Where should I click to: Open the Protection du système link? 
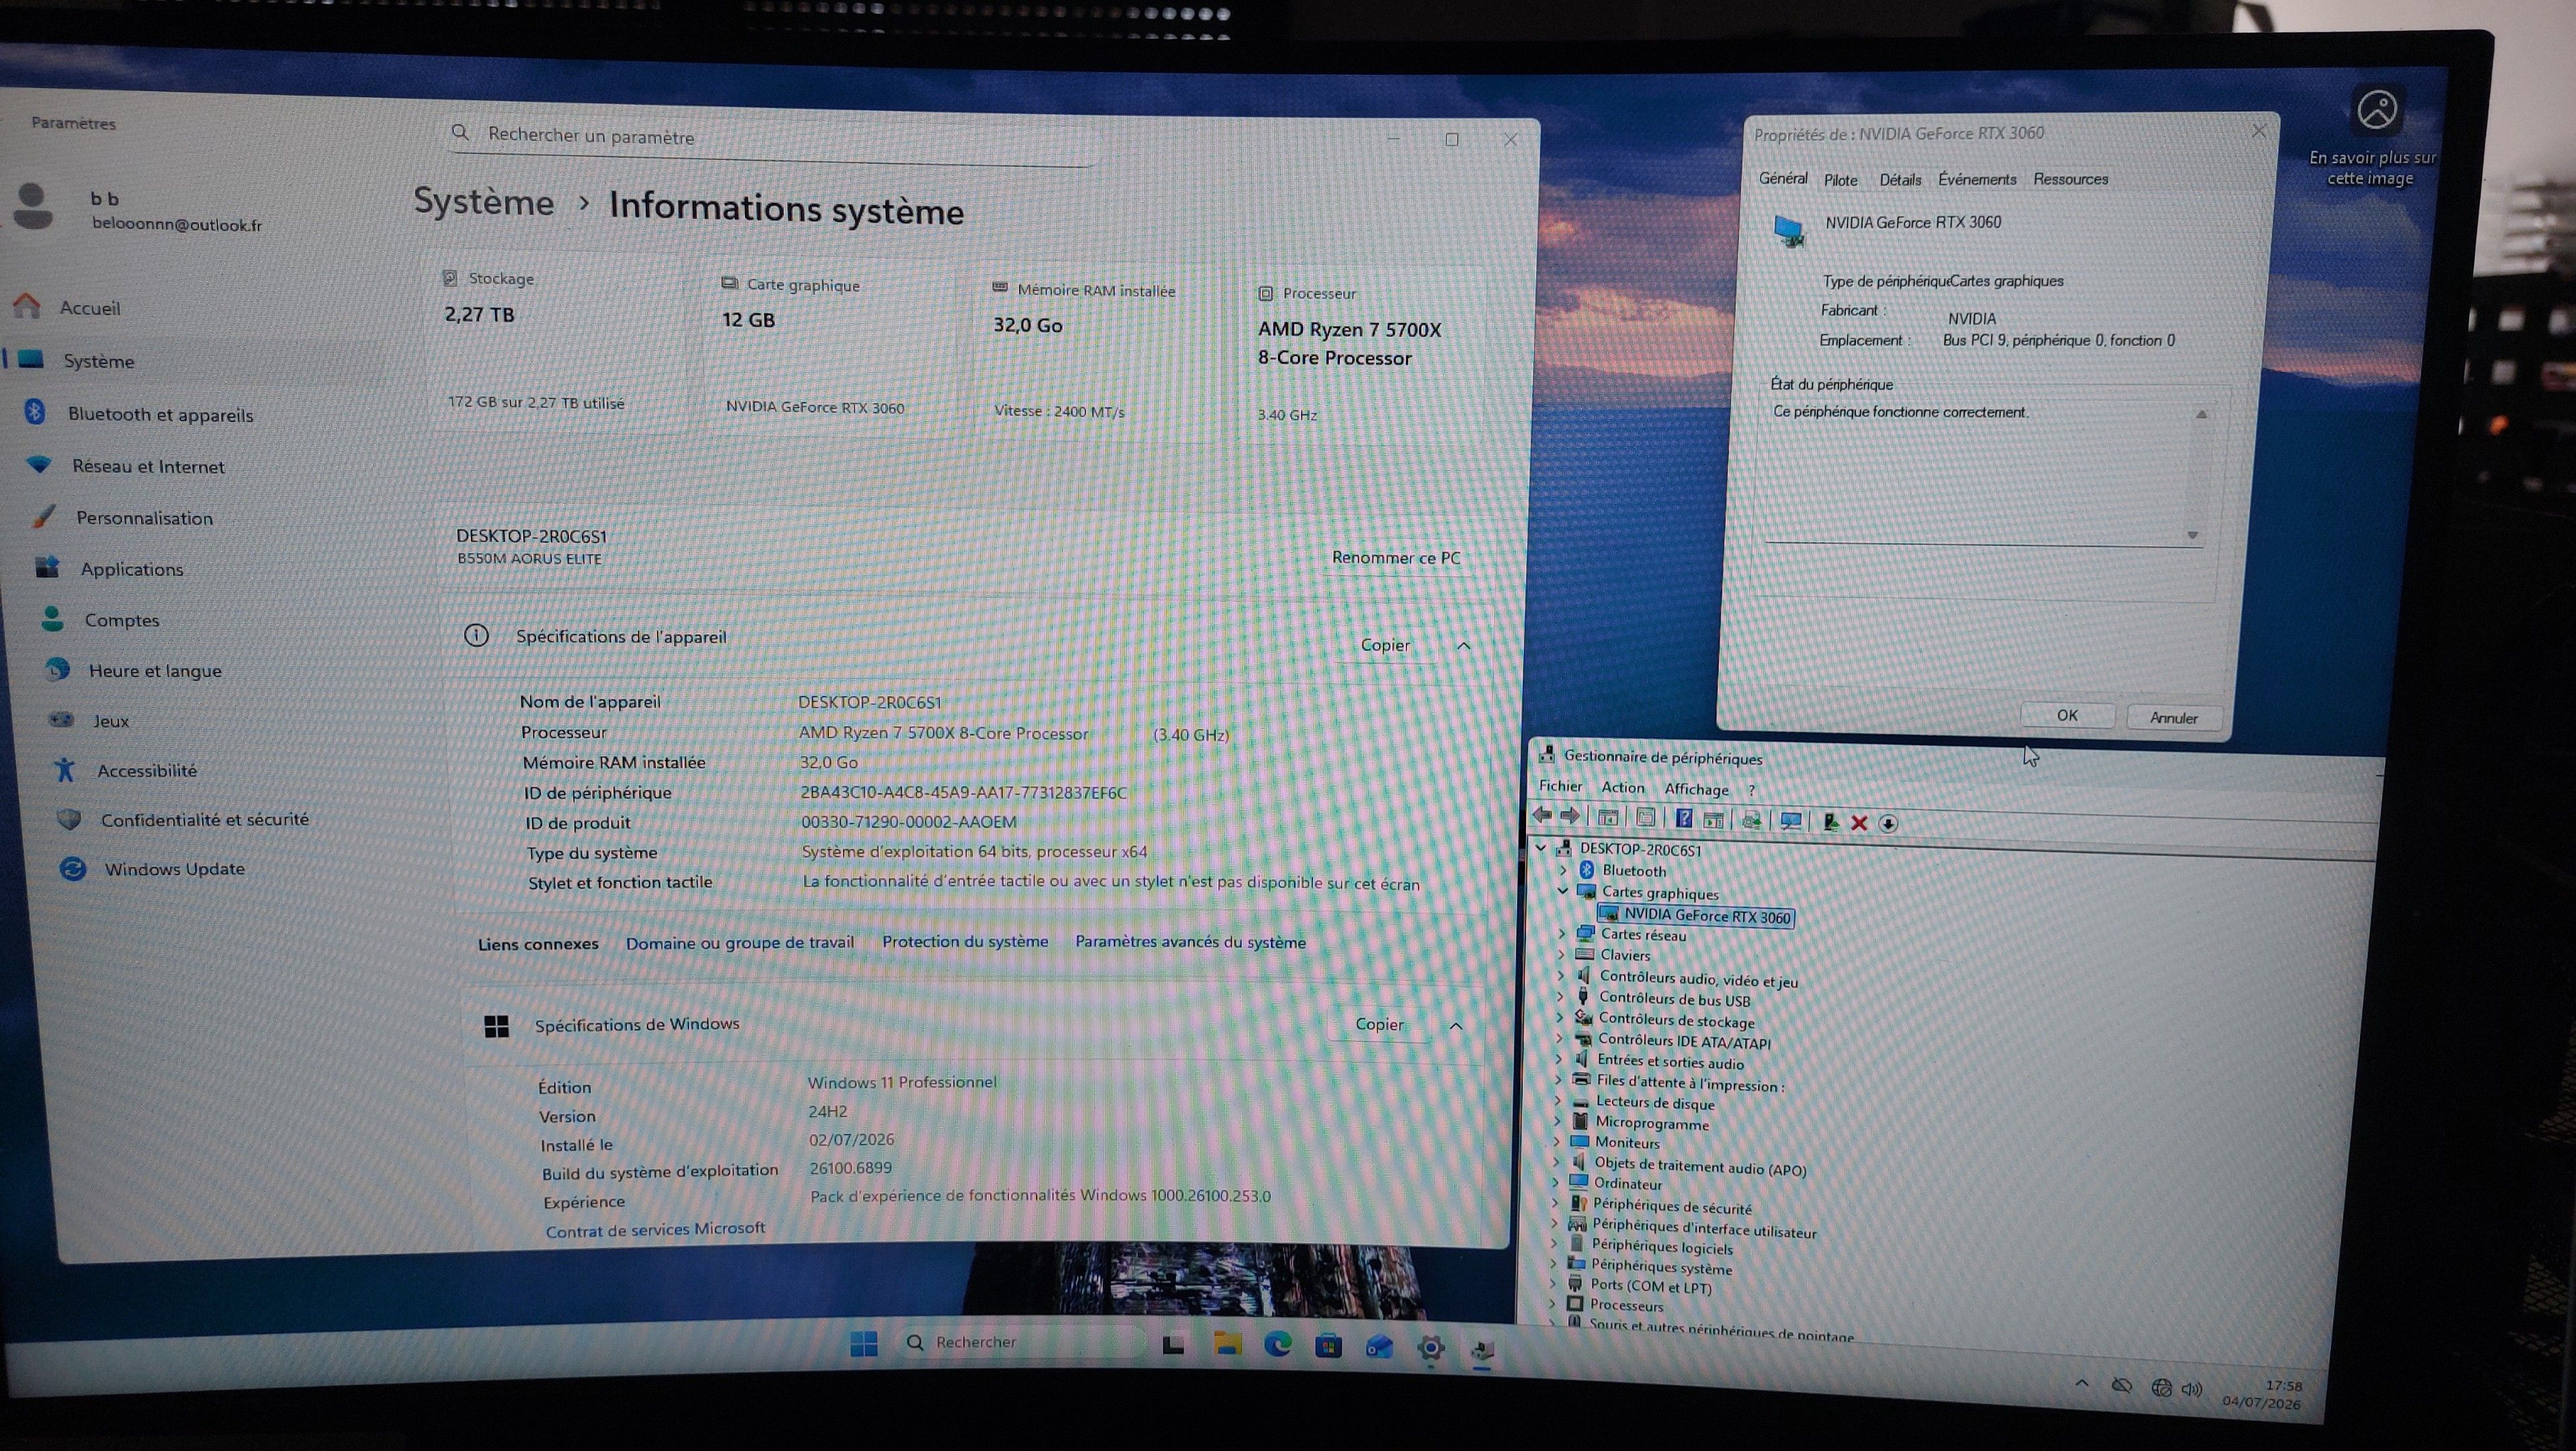click(x=965, y=941)
